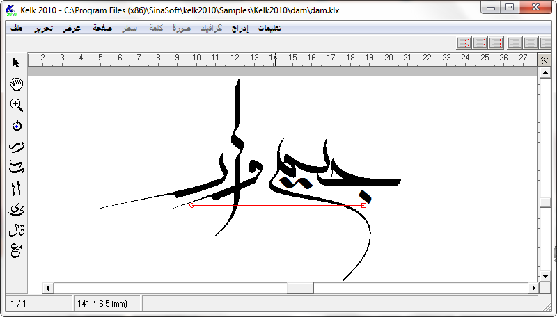
Task: Select the bottom calligraphy tool in sidebar
Action: [x=17, y=250]
